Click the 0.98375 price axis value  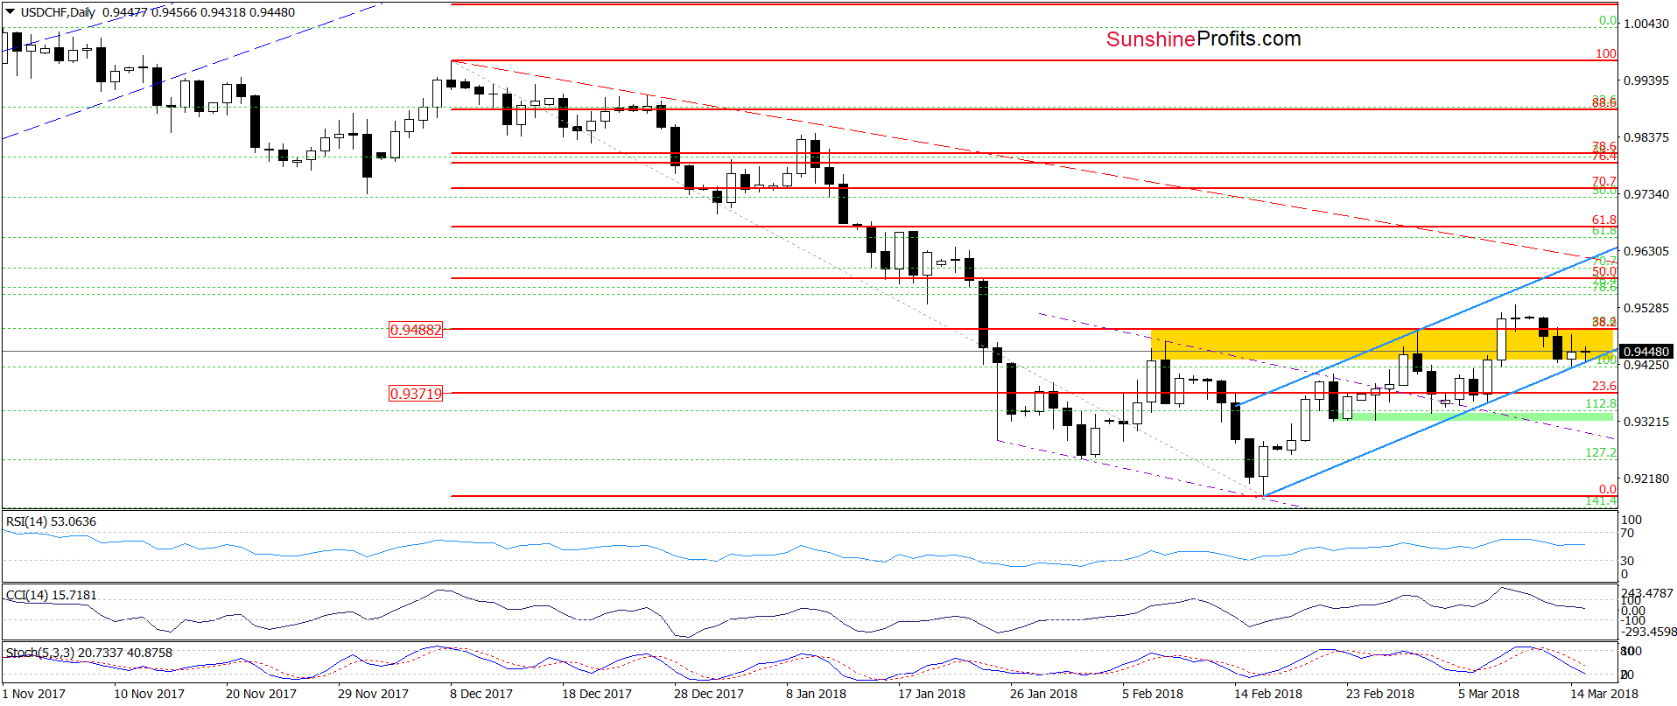1646,137
